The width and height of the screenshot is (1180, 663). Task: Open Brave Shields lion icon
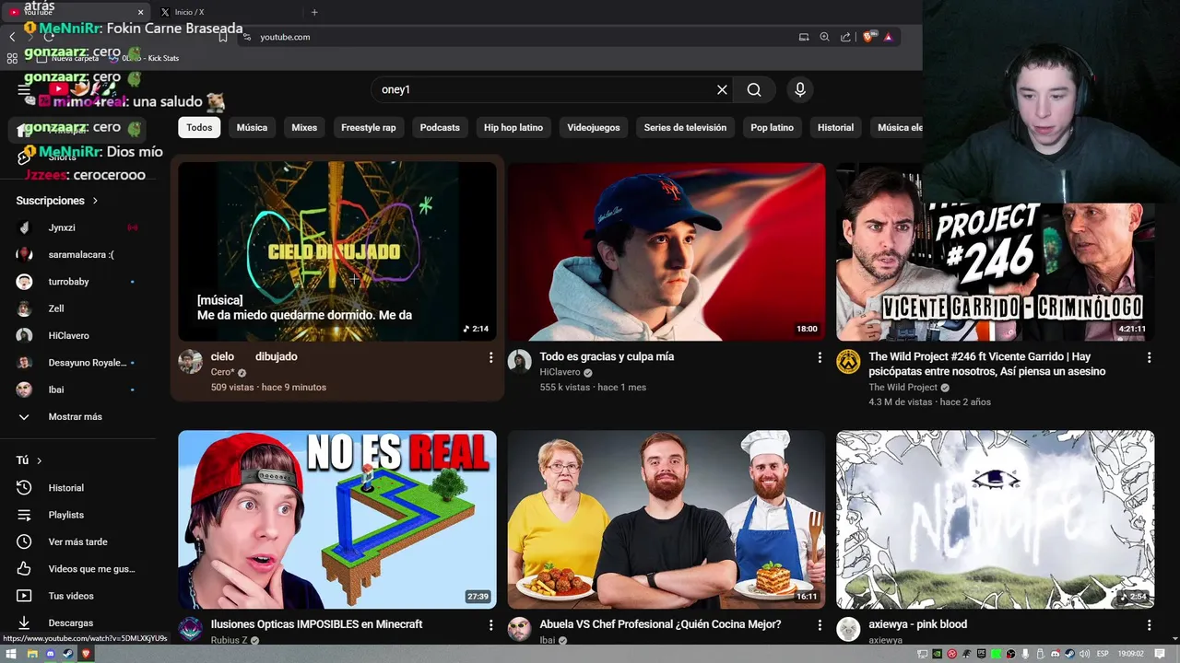(x=867, y=37)
